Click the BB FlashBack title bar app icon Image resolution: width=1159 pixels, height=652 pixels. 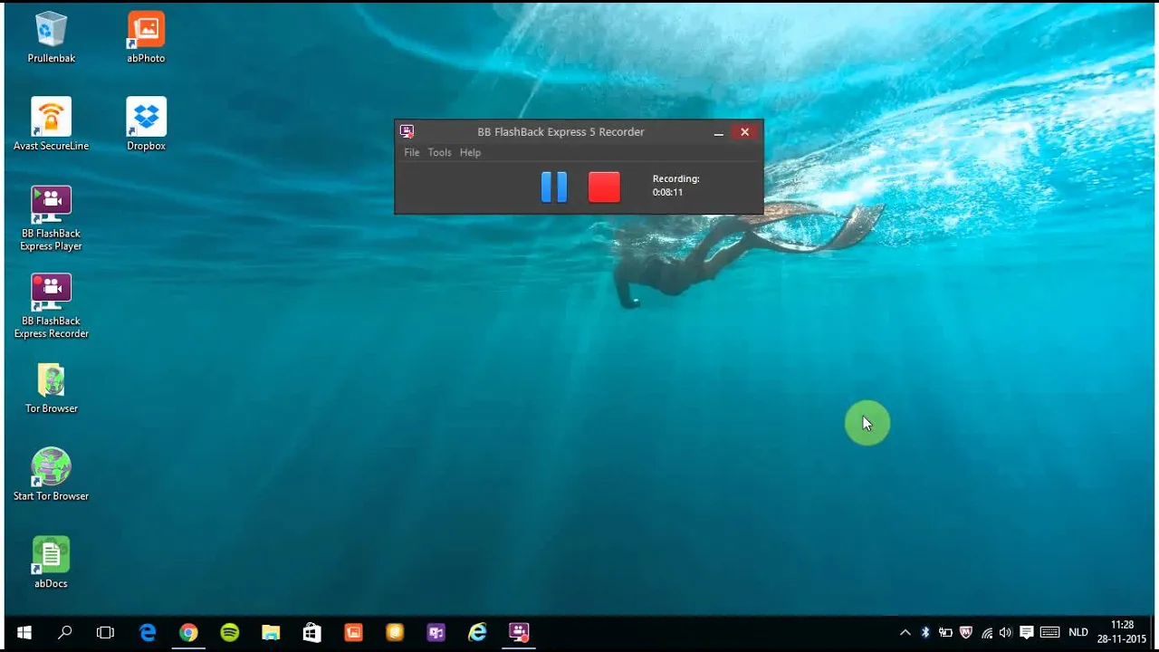[407, 131]
